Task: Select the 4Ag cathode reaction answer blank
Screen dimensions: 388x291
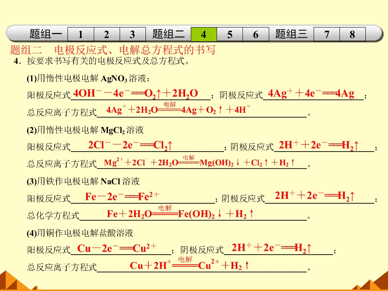Action: click(313, 94)
